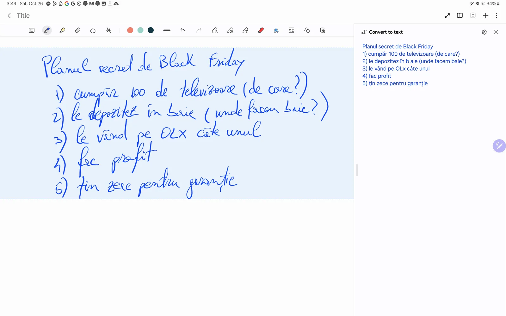Open Convert to text settings gear
Screen dimensions: 506x316
tap(484, 32)
